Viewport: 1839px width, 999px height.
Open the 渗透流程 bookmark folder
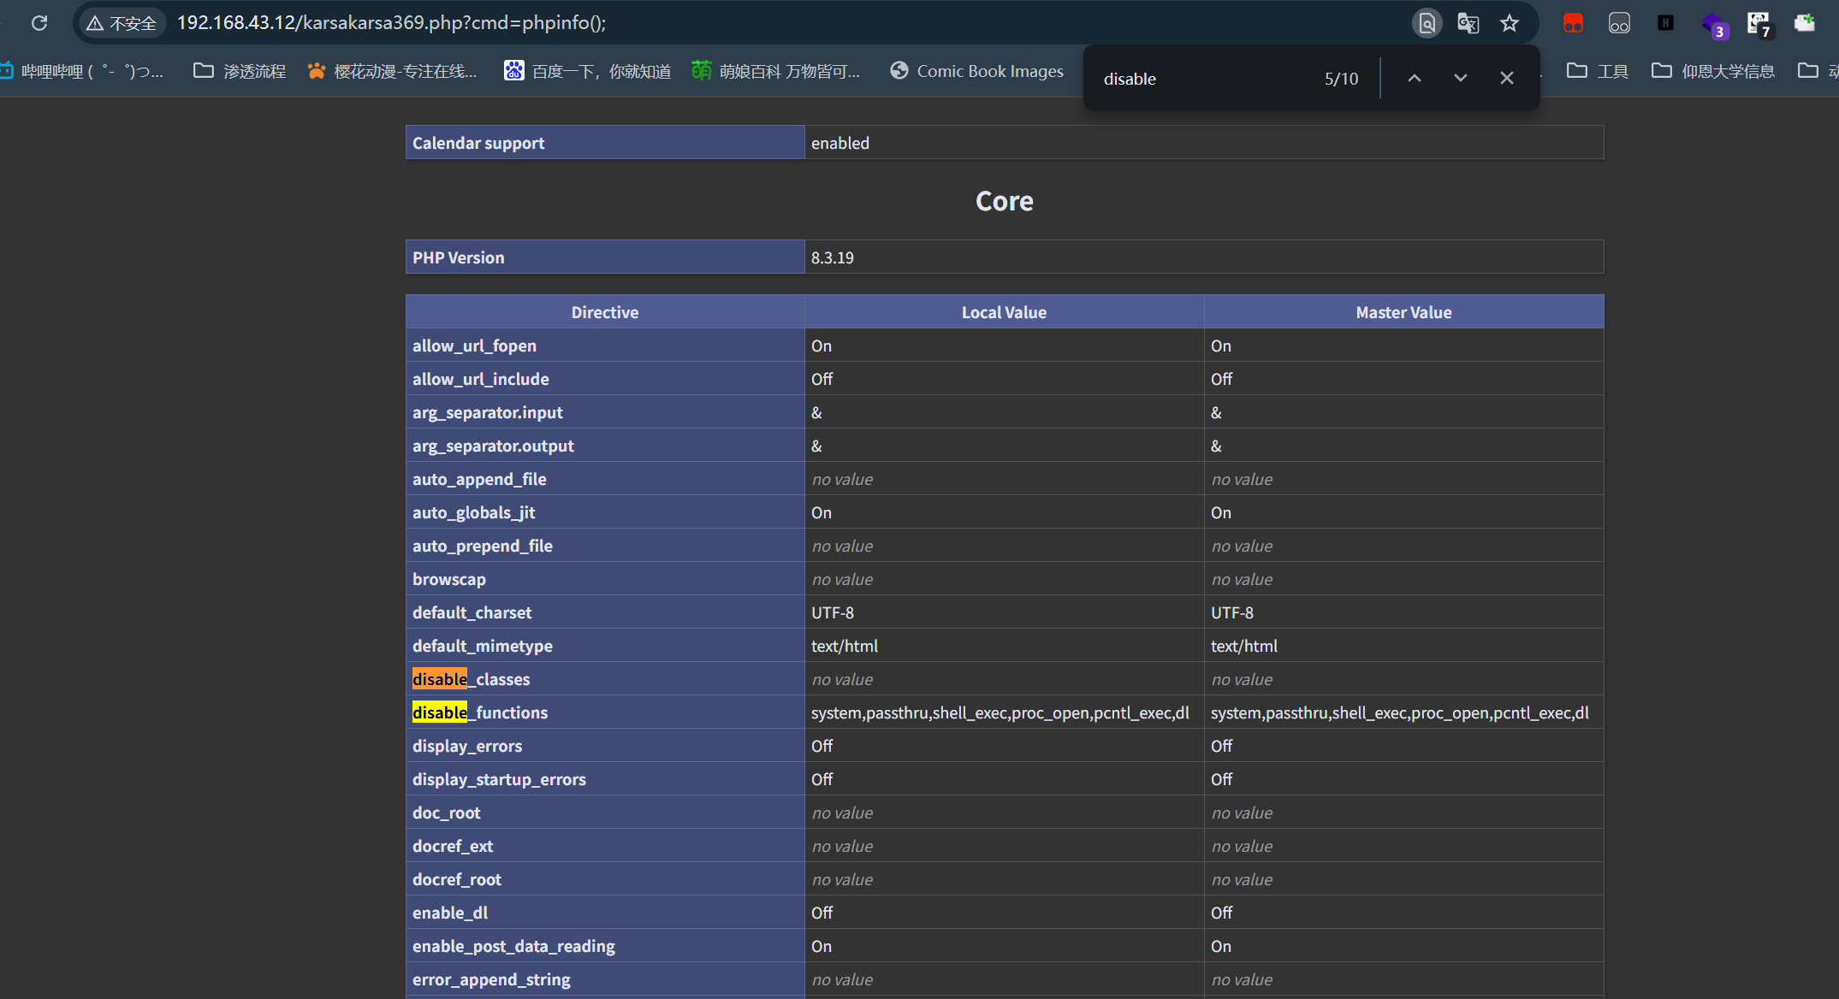click(240, 71)
